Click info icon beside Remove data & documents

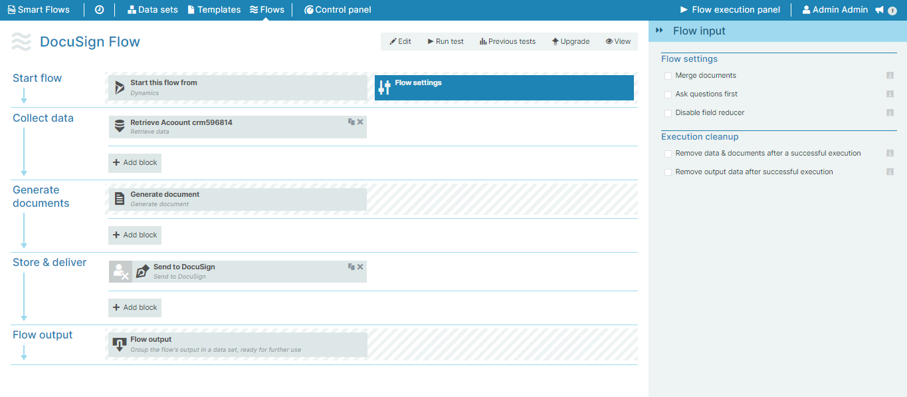(890, 153)
